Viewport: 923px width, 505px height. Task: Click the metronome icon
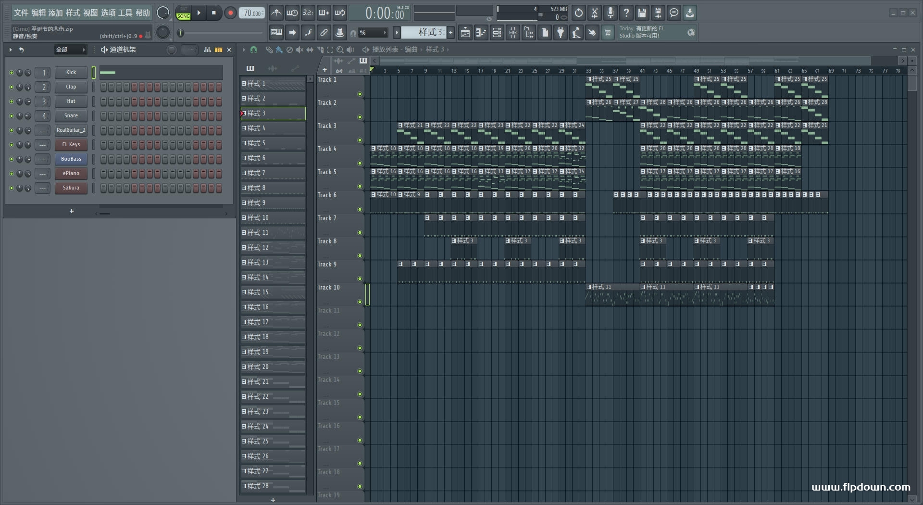click(276, 13)
